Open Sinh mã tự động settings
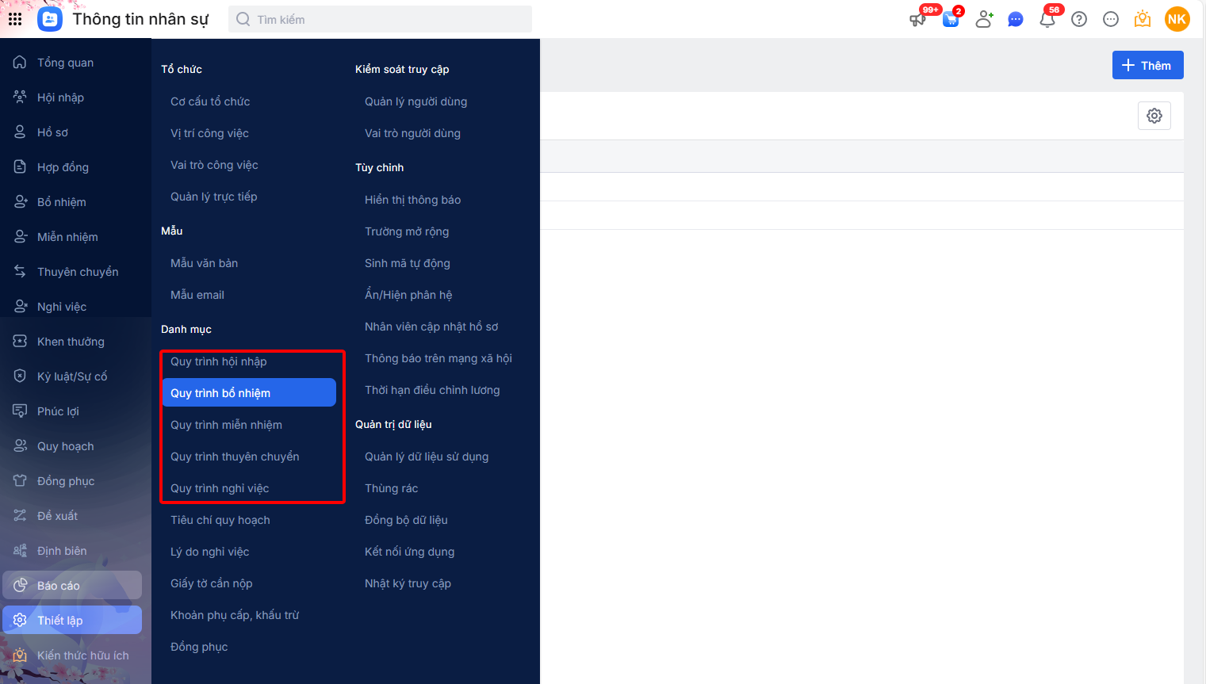This screenshot has width=1206, height=684. click(x=408, y=263)
